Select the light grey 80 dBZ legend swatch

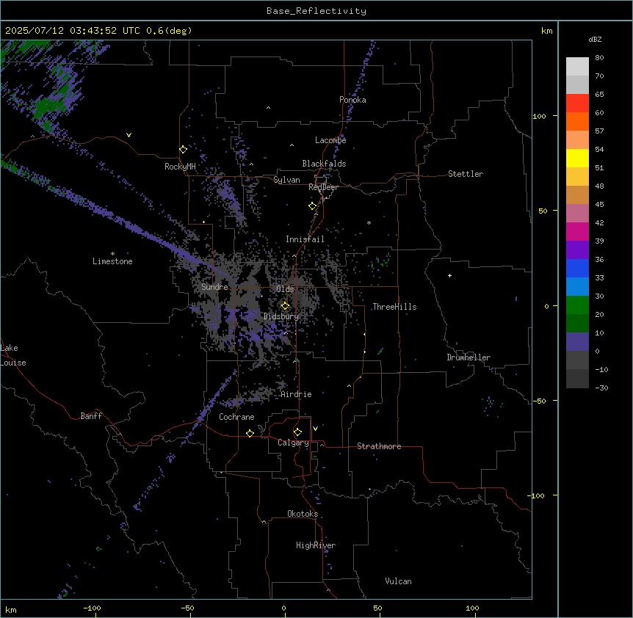(x=577, y=67)
